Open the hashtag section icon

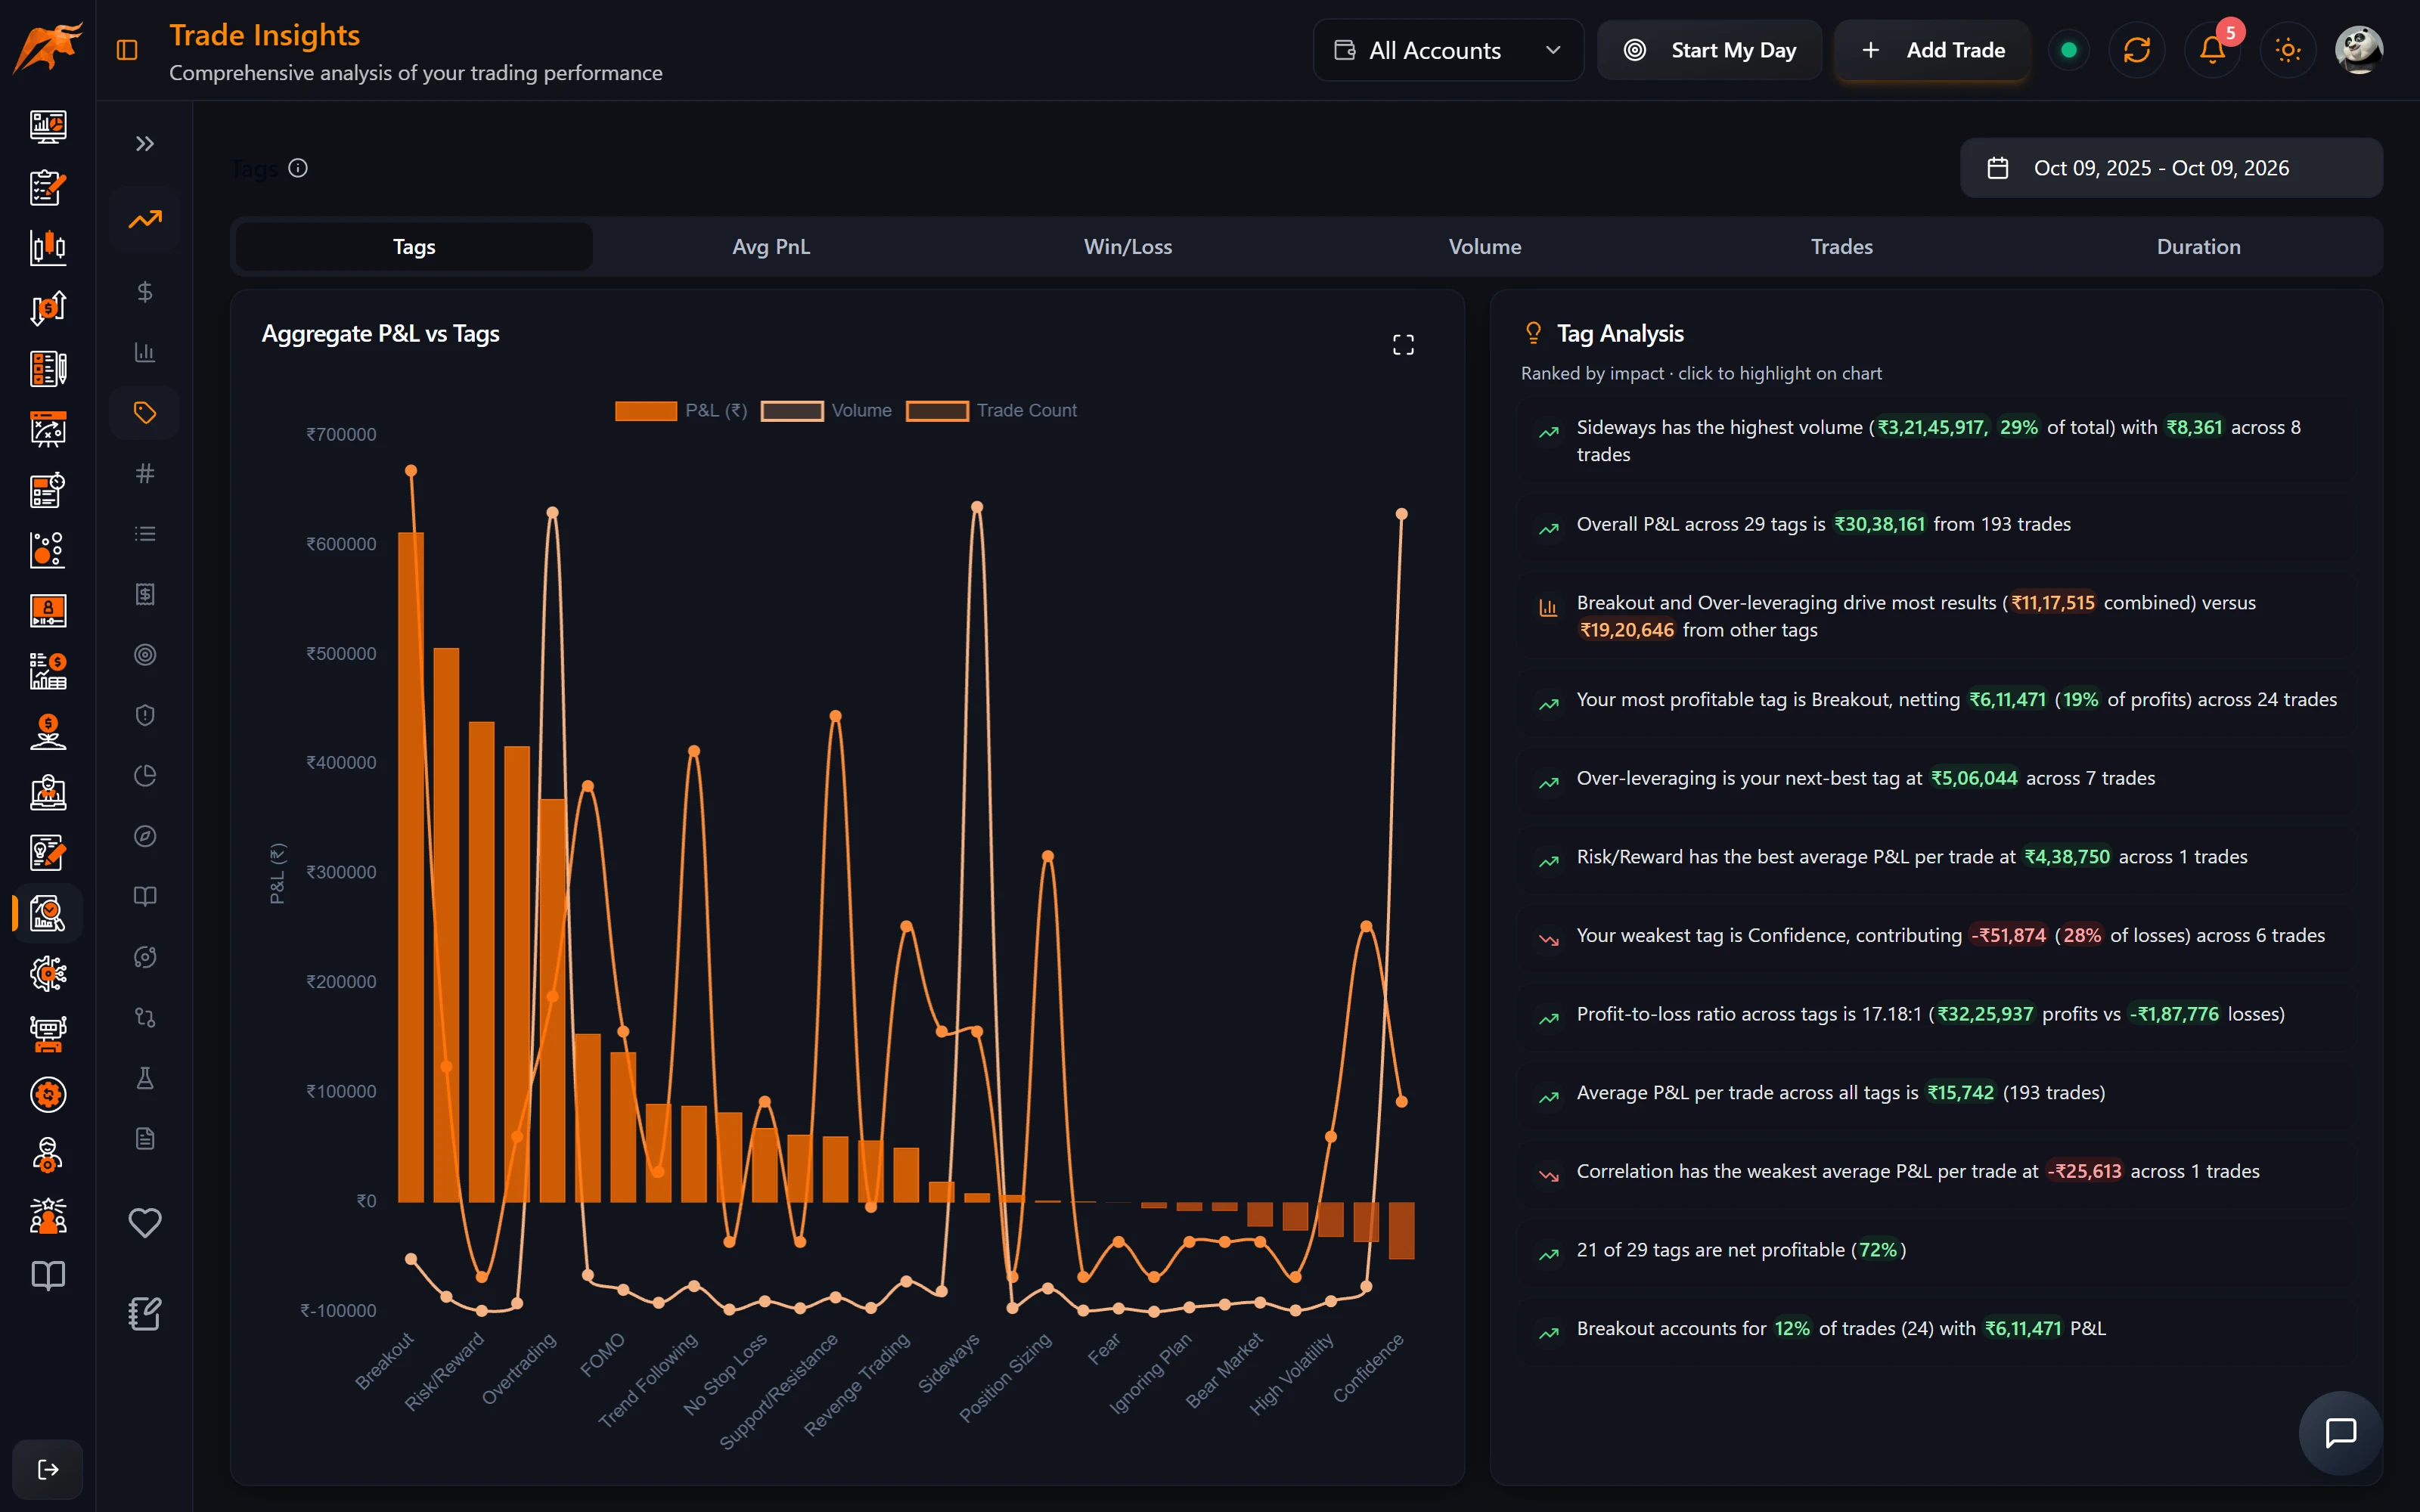[x=145, y=473]
